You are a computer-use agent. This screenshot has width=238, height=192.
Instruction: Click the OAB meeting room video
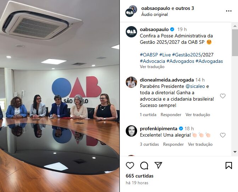pos(59,96)
